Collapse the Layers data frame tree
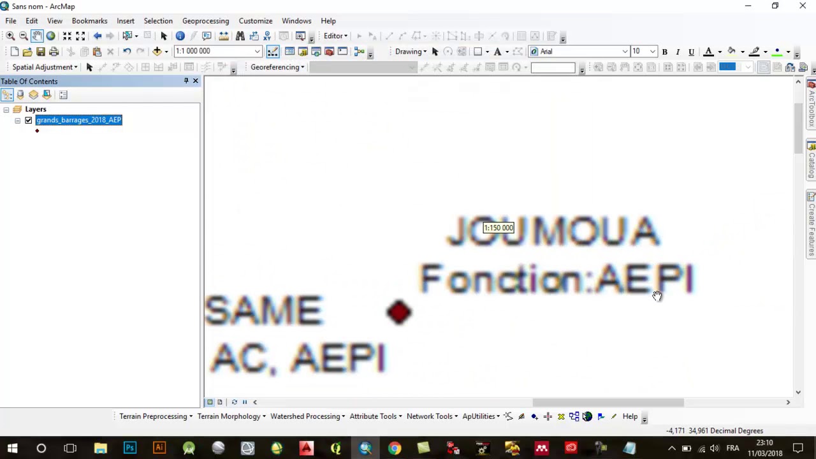Screen dimensions: 816x459 [6, 110]
